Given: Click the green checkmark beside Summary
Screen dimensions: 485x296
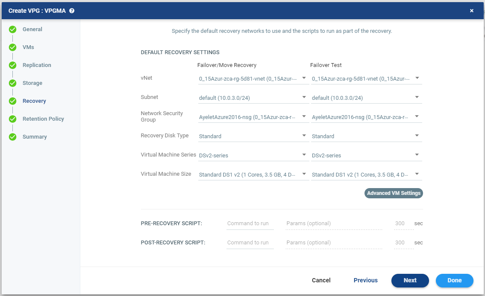Looking at the screenshot, I should tap(13, 137).
